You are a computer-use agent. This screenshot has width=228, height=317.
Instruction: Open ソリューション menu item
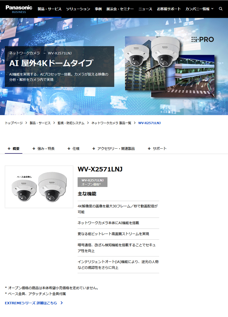pos(78,9)
